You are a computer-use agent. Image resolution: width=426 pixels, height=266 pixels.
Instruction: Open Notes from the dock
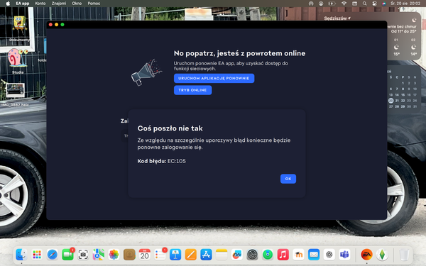222,255
